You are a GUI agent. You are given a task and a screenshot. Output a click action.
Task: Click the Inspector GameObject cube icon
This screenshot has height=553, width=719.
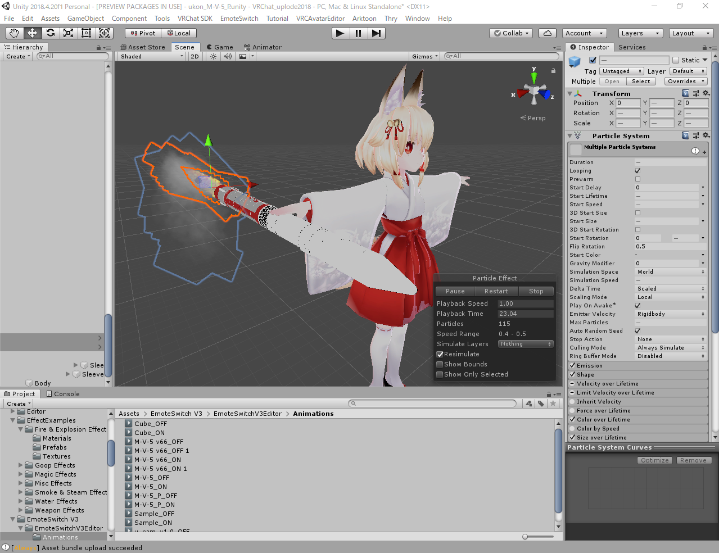coord(575,61)
